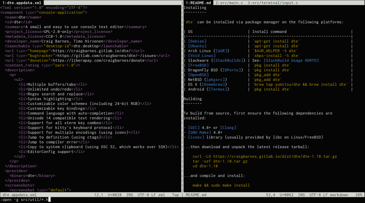This screenshot has width=365, height=203.
Task: Click the 'Building' heading text
Action: pyautogui.click(x=192, y=99)
